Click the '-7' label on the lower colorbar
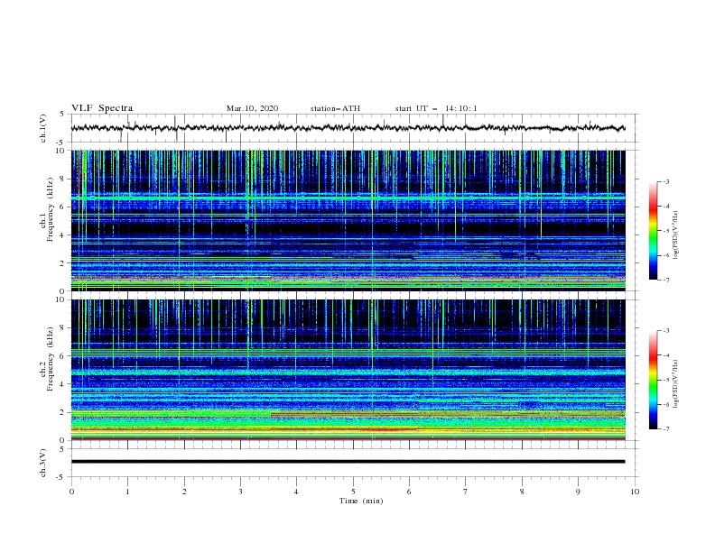This screenshot has height=552, width=715. [x=666, y=429]
